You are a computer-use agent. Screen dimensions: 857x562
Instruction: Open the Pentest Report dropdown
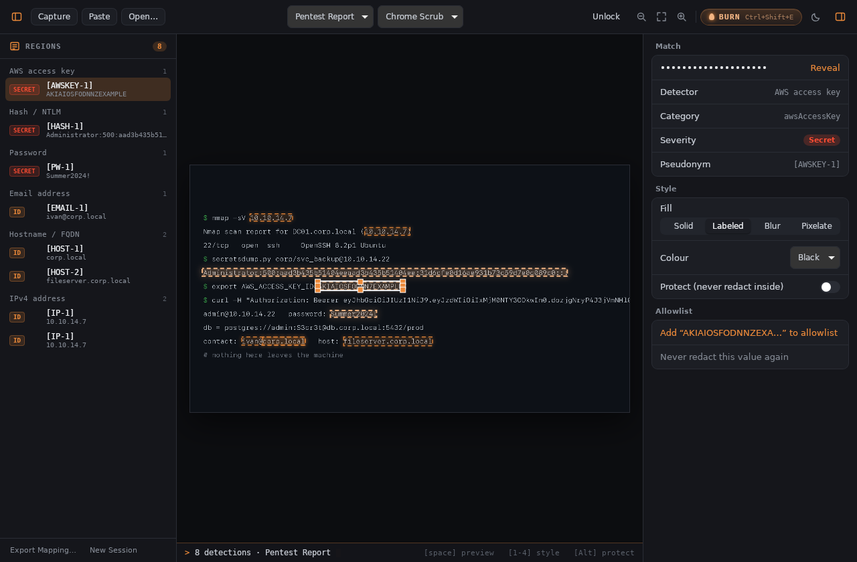[x=330, y=17]
